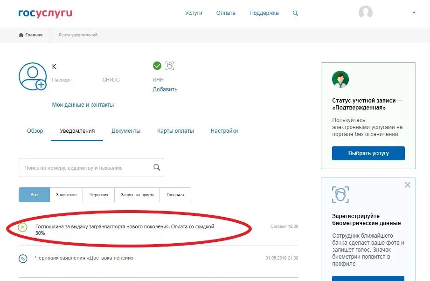Click the user avatar in the header
This screenshot has height=281, width=430.
(x=366, y=12)
